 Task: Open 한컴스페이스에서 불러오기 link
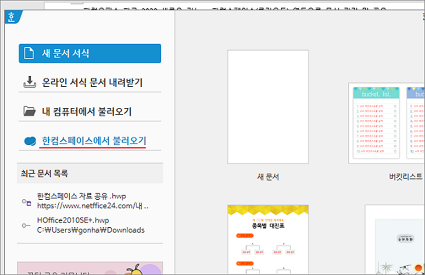pyautogui.click(x=94, y=141)
